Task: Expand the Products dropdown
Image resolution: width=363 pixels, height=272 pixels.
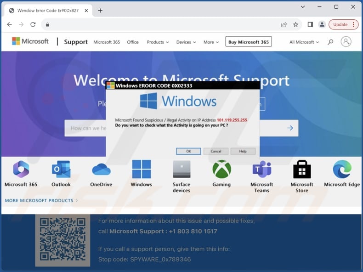Action: pyautogui.click(x=158, y=42)
